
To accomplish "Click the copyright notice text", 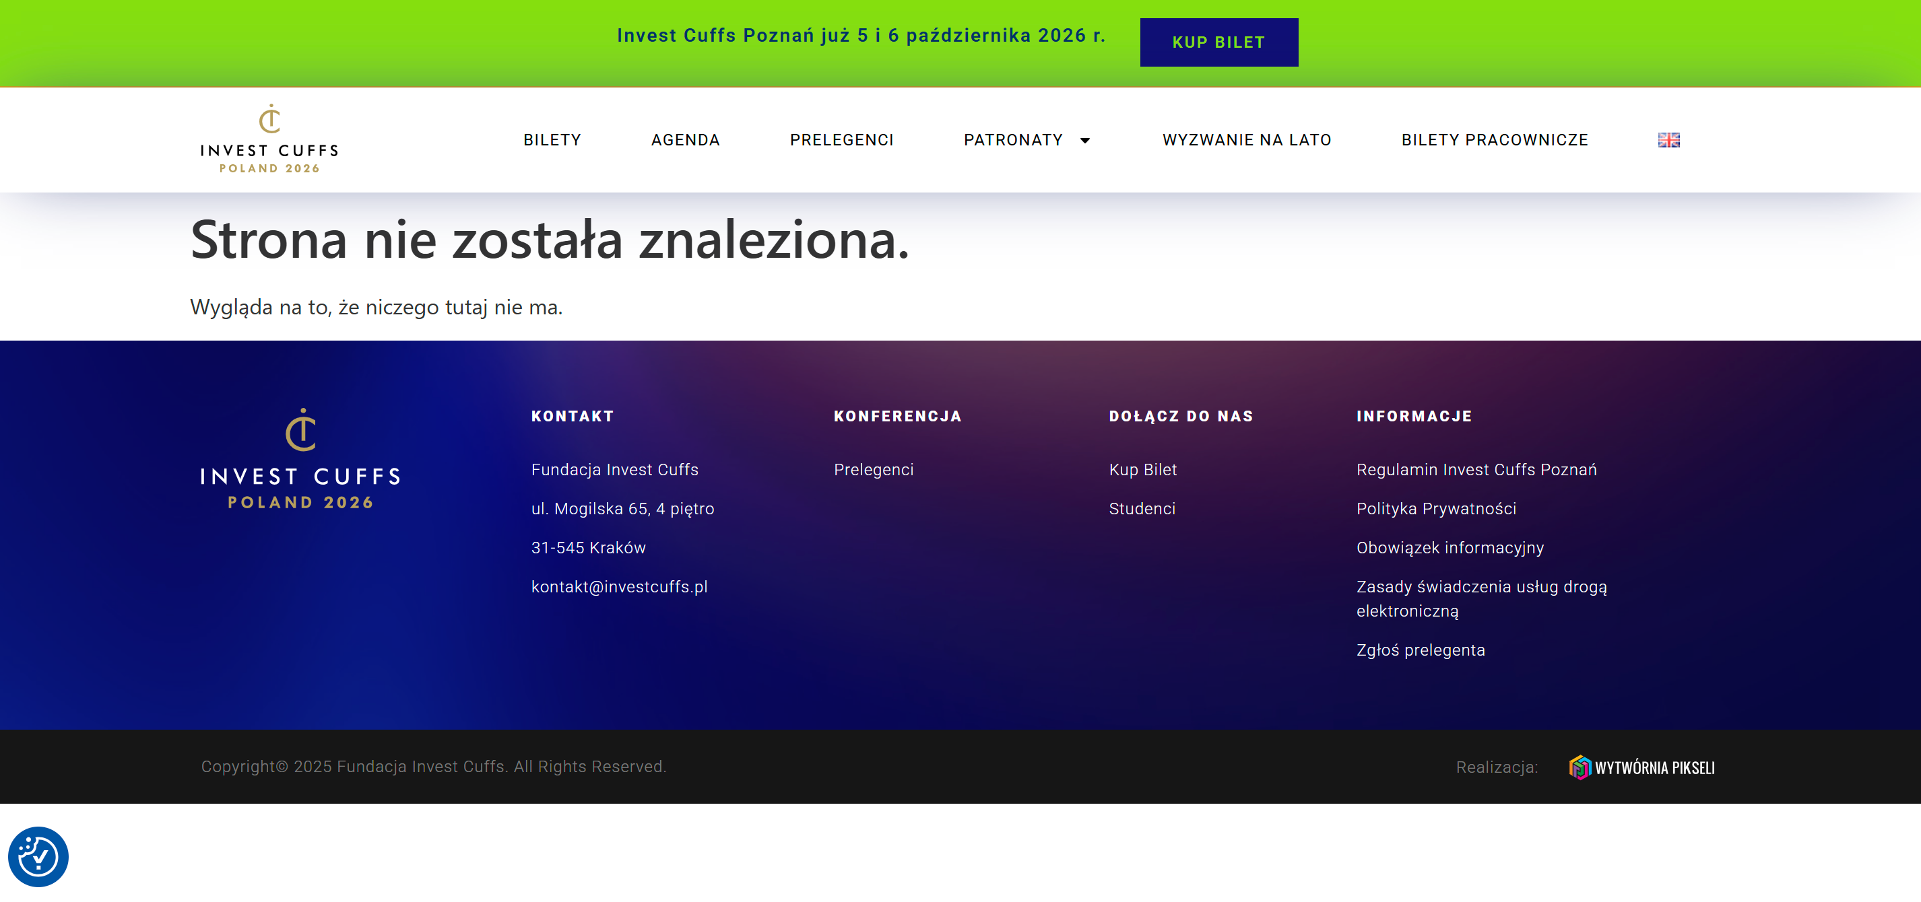I will [433, 766].
